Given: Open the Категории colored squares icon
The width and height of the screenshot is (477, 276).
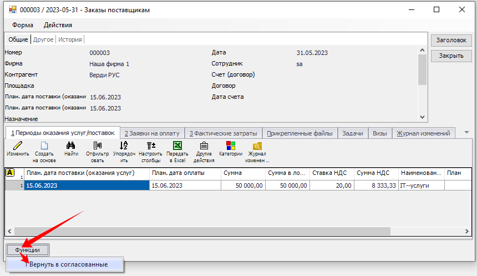Looking at the screenshot, I should pos(230,147).
